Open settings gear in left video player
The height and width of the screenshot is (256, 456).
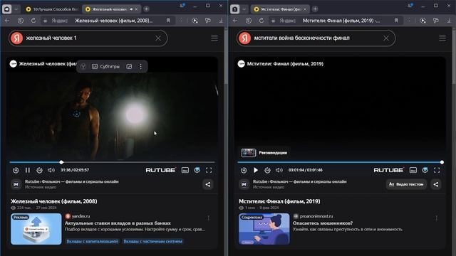coord(197,170)
